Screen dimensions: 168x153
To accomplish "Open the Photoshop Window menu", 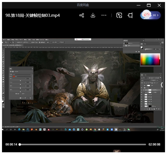I will pyautogui.click(x=42, y=40).
